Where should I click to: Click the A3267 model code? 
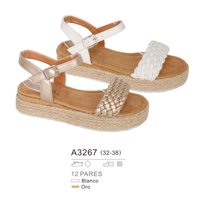point(84,152)
